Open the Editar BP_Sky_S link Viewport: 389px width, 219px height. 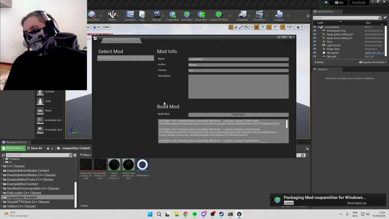(x=374, y=53)
